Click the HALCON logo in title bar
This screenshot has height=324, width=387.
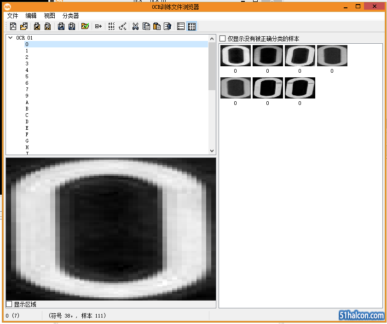point(7,6)
